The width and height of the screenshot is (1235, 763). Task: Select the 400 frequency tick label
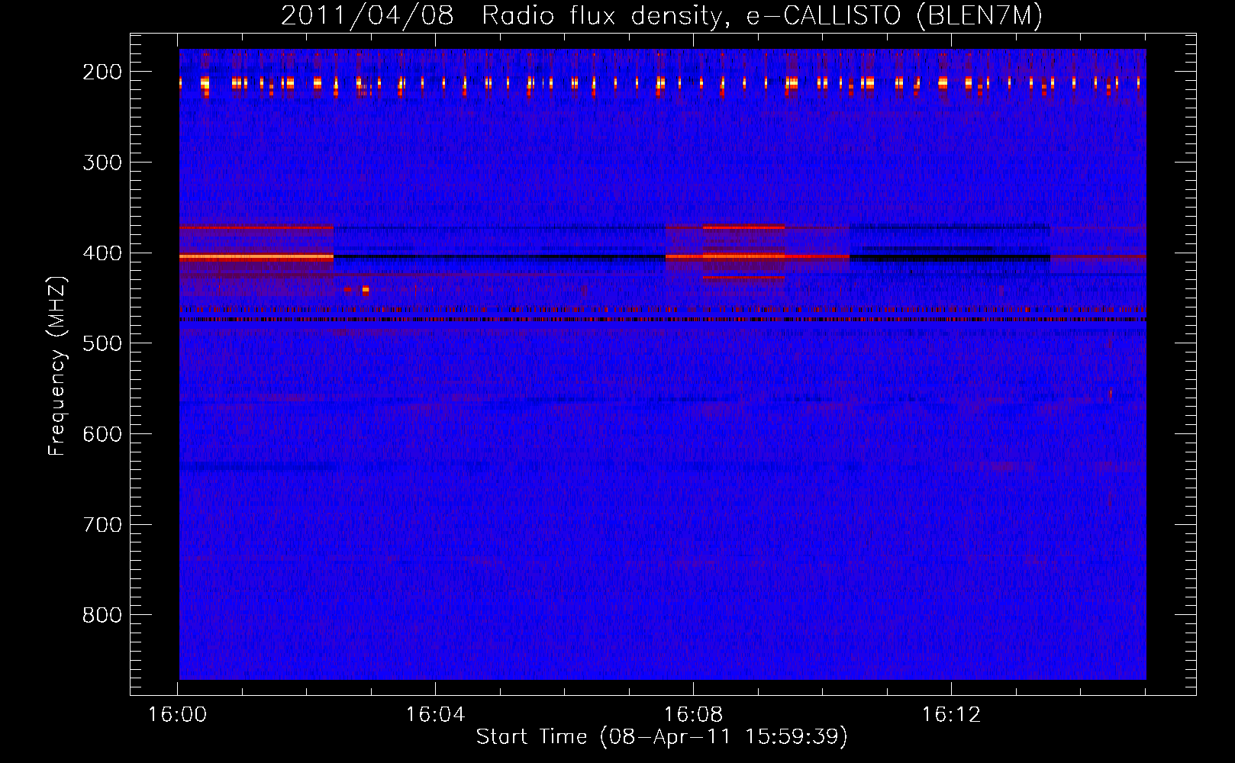[102, 253]
